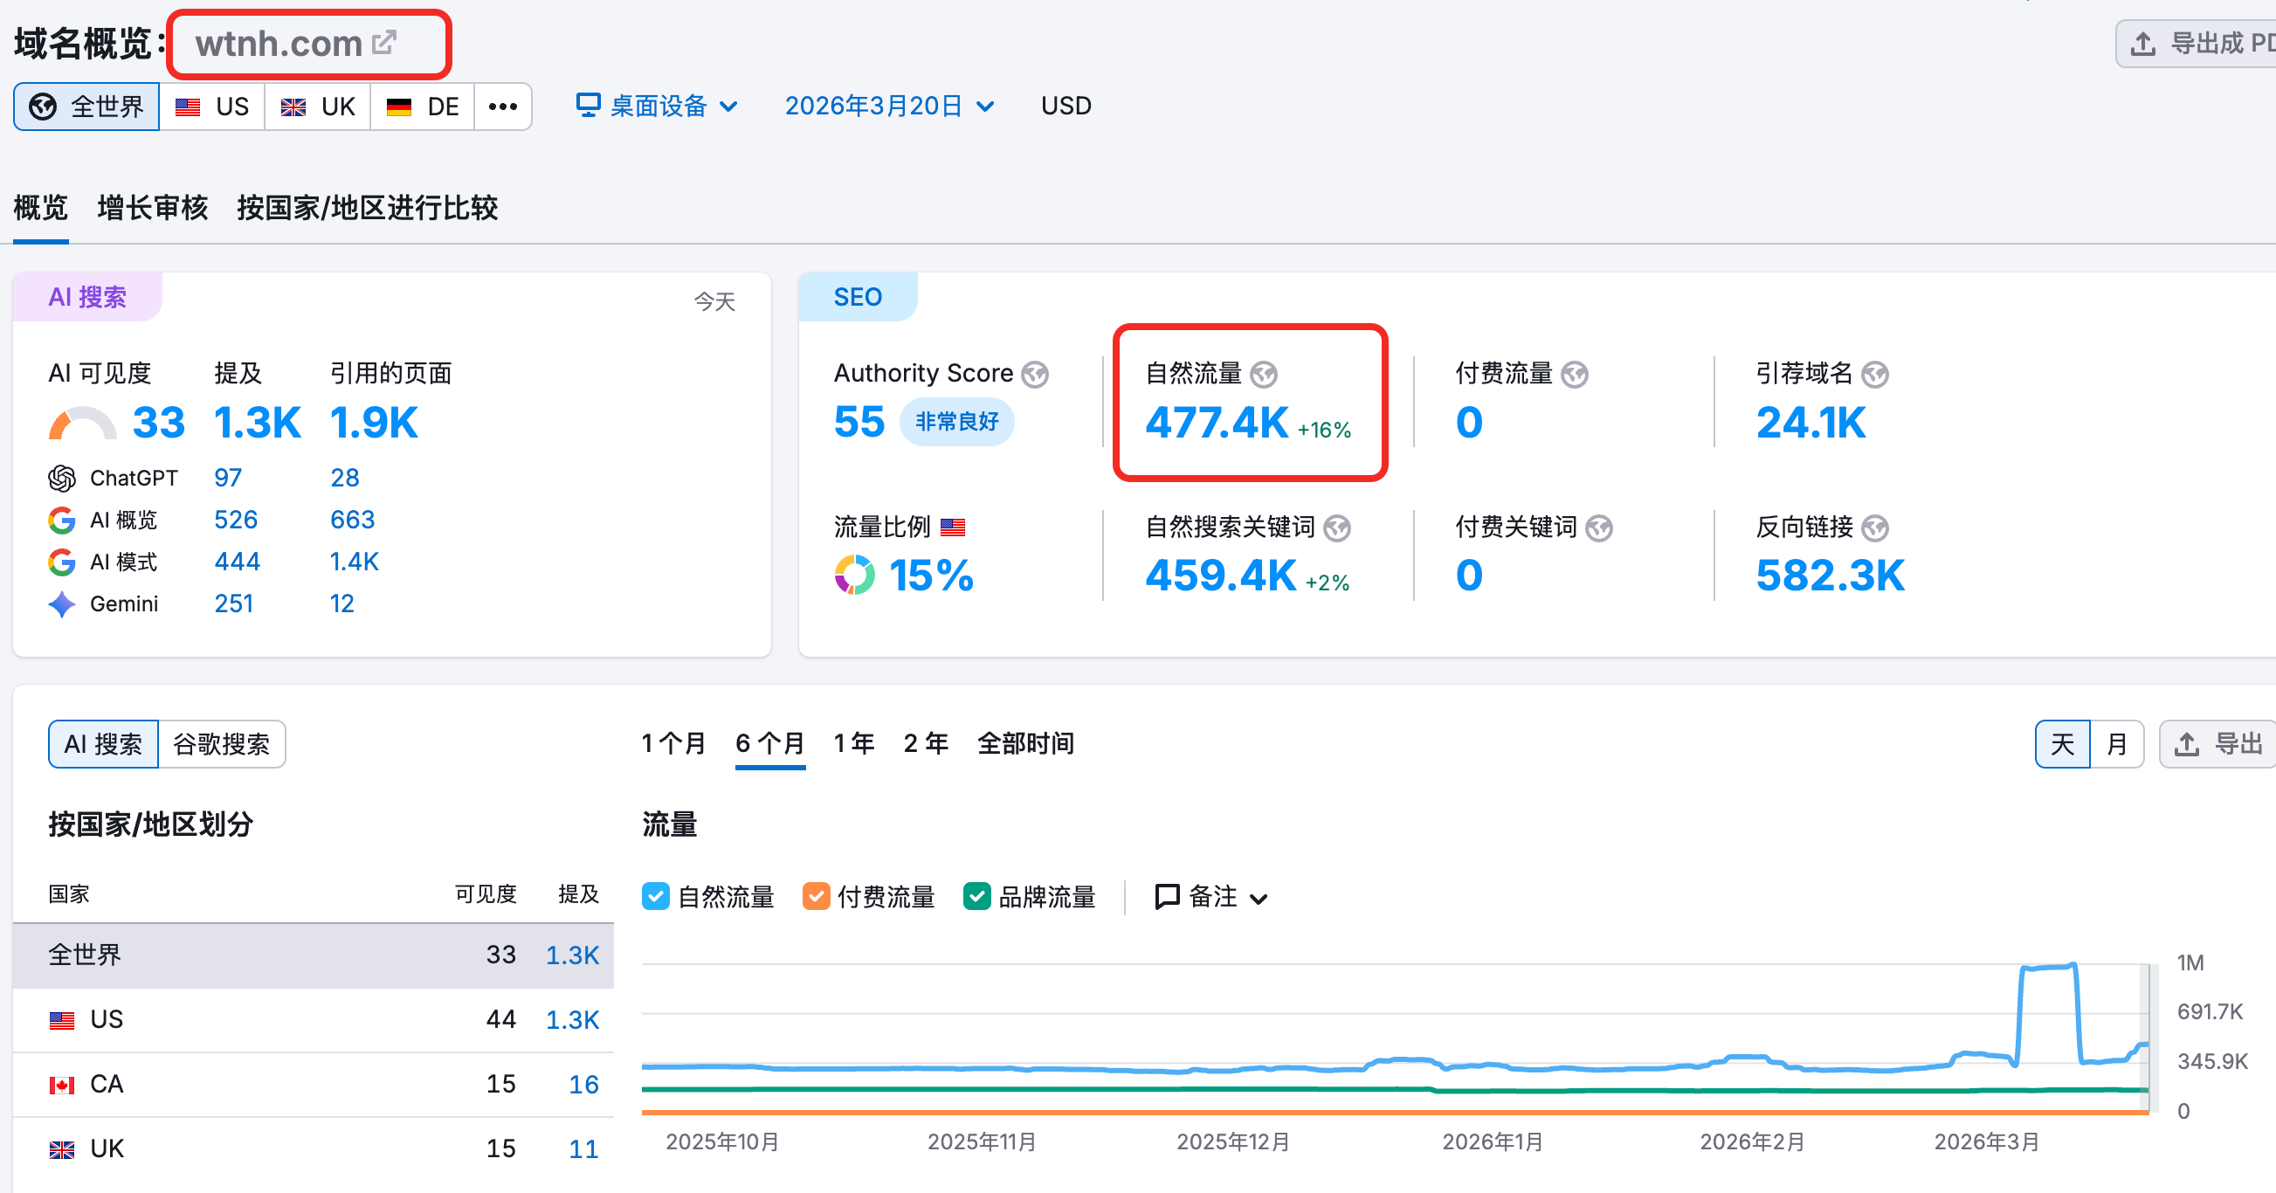Click the globe icon next to 付费关键词
The width and height of the screenshot is (2276, 1193).
tap(1598, 528)
